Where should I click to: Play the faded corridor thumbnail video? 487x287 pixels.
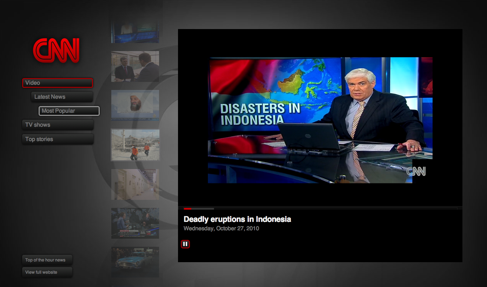click(x=135, y=184)
